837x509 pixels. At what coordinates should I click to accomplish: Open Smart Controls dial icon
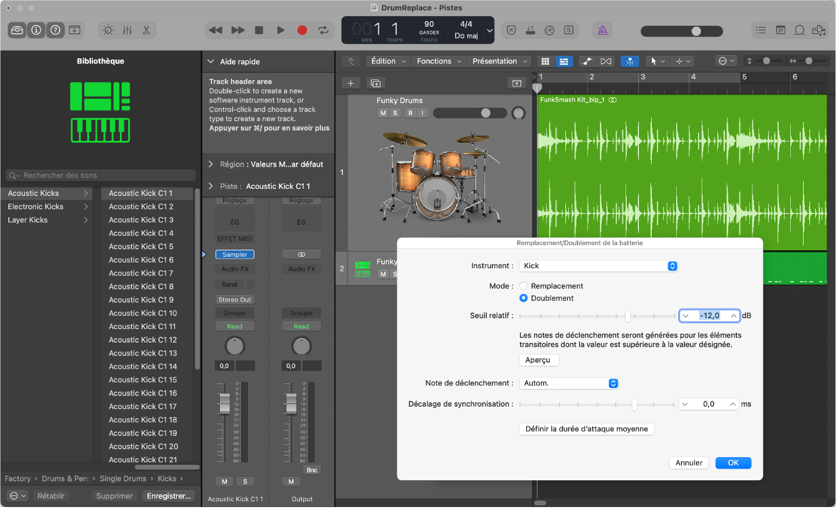(108, 30)
